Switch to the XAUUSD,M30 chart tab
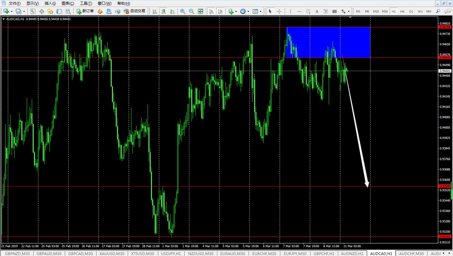Image resolution: width=453 pixels, height=256 pixels. 111,253
